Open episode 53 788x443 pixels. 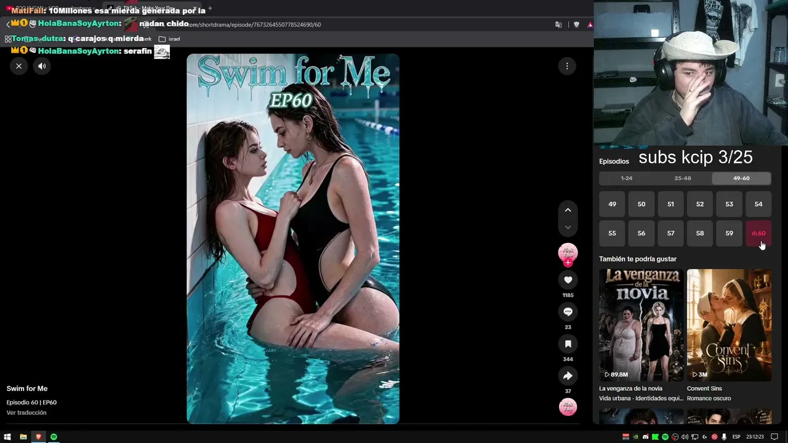729,204
